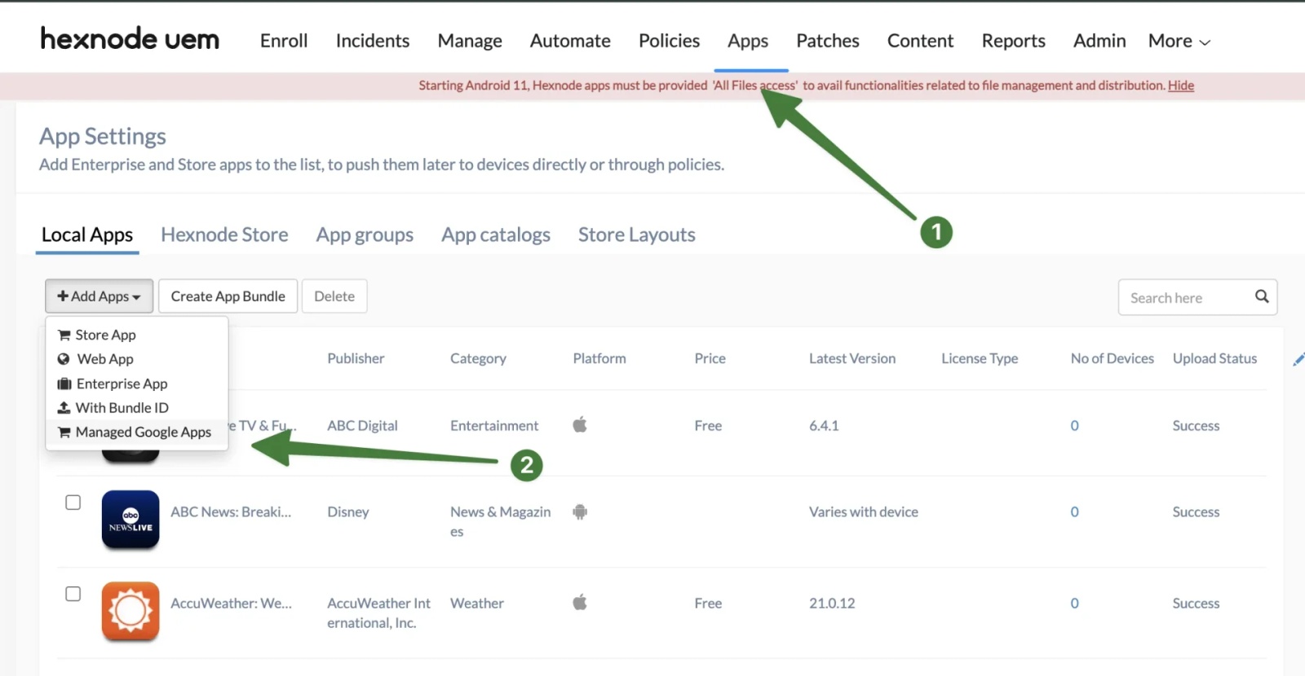
Task: Click the Publisher column header
Action: pyautogui.click(x=356, y=358)
